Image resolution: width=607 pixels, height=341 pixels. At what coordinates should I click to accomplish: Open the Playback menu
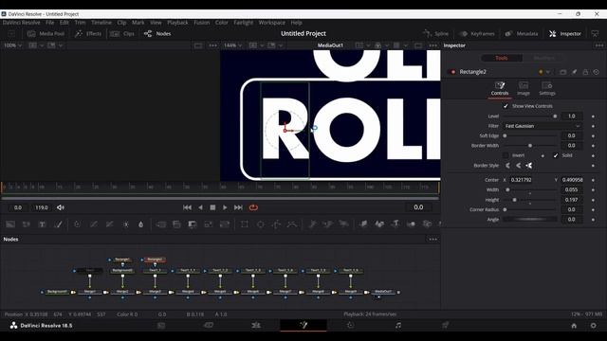point(177,23)
